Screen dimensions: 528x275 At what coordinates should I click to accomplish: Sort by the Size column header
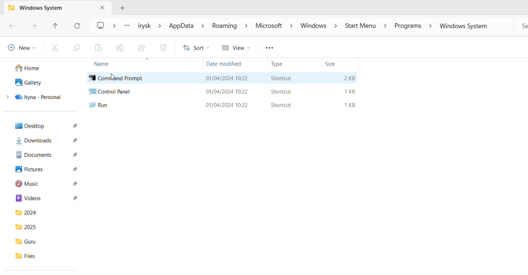(x=340, y=64)
